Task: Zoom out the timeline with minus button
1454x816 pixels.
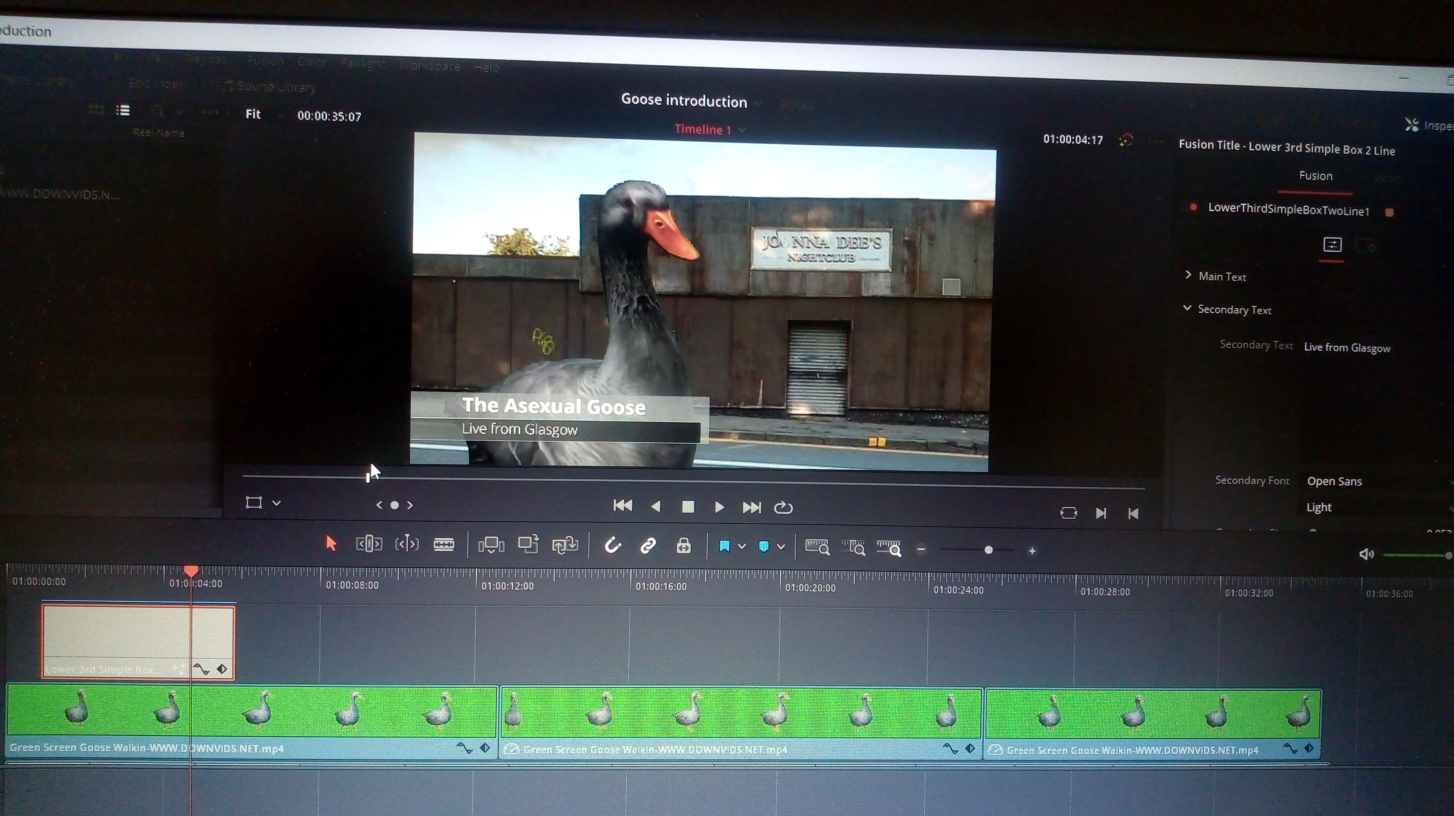Action: (x=921, y=549)
